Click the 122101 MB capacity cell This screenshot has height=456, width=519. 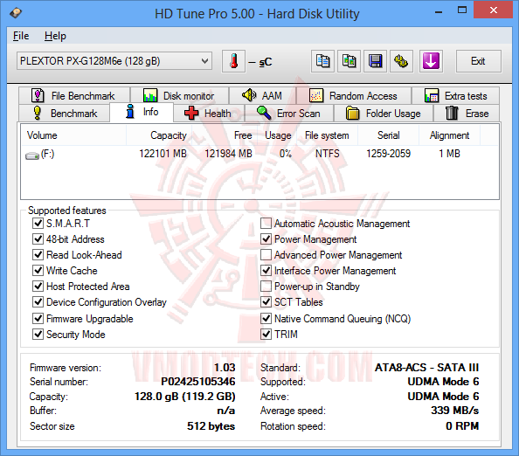point(163,154)
